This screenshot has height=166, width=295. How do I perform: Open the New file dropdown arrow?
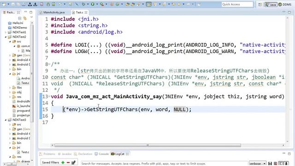tap(8, 4)
